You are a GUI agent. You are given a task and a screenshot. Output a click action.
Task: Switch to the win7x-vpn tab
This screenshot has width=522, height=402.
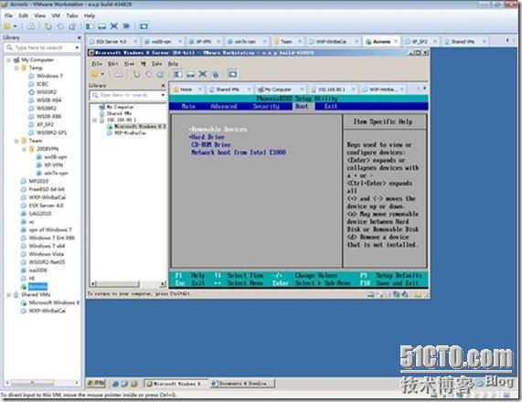pyautogui.click(x=244, y=42)
